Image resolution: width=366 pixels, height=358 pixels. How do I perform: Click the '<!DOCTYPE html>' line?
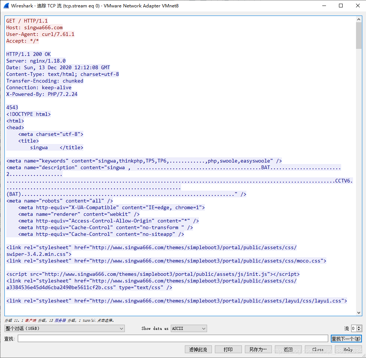29,114
